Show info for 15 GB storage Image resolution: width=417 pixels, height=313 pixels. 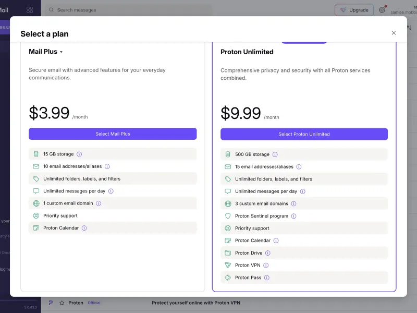[79, 154]
